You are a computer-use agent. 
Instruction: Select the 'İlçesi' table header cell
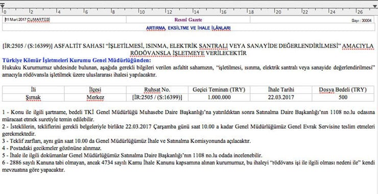click(x=95, y=90)
